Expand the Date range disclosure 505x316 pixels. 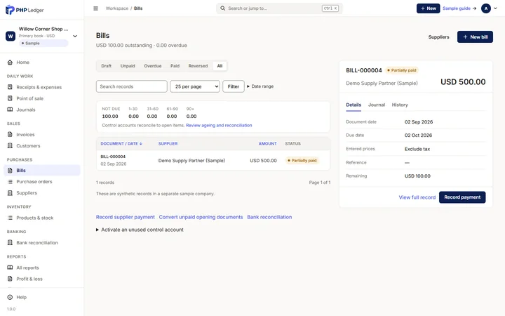(260, 86)
